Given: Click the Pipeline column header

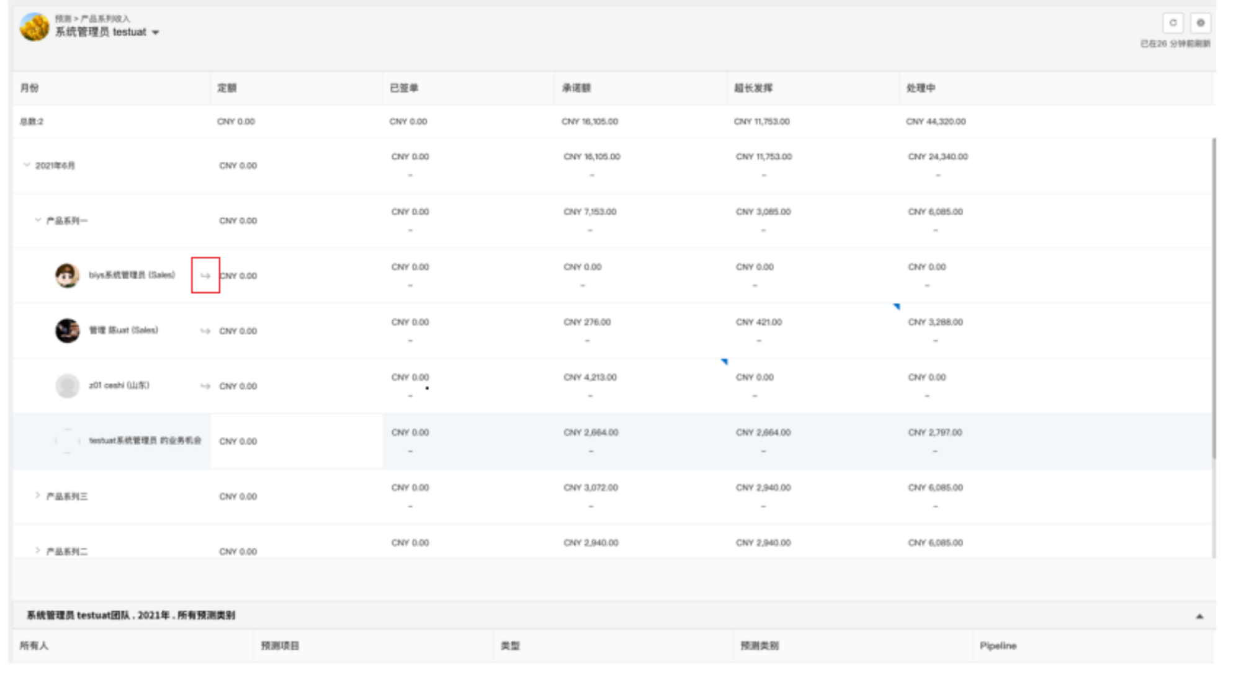Looking at the screenshot, I should pos(998,646).
